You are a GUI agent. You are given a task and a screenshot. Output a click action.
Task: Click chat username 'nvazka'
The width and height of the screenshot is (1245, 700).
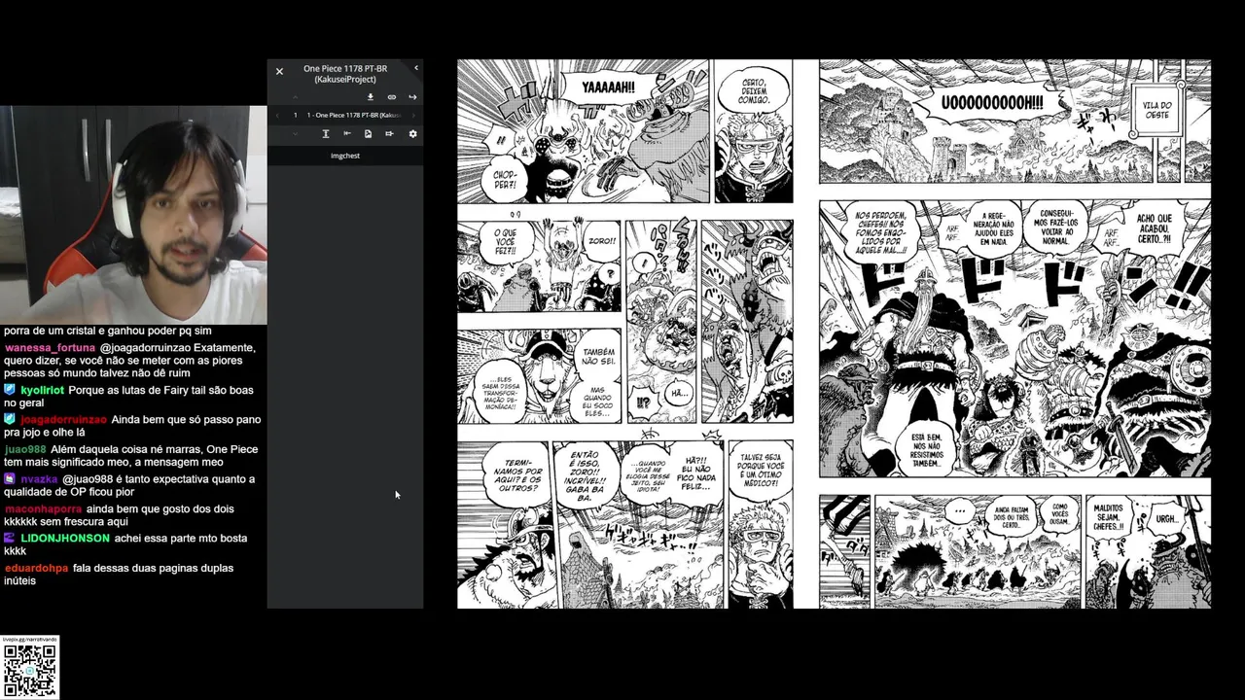pyautogui.click(x=39, y=479)
